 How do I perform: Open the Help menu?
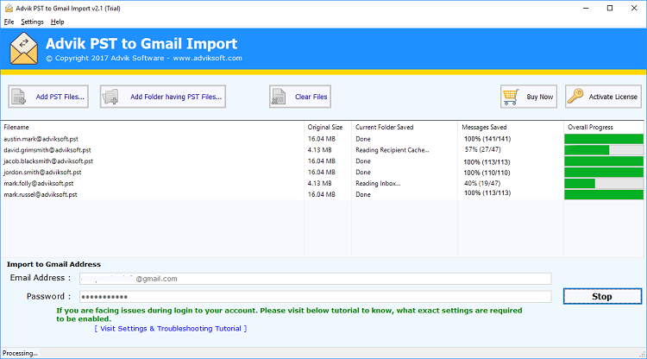click(57, 22)
